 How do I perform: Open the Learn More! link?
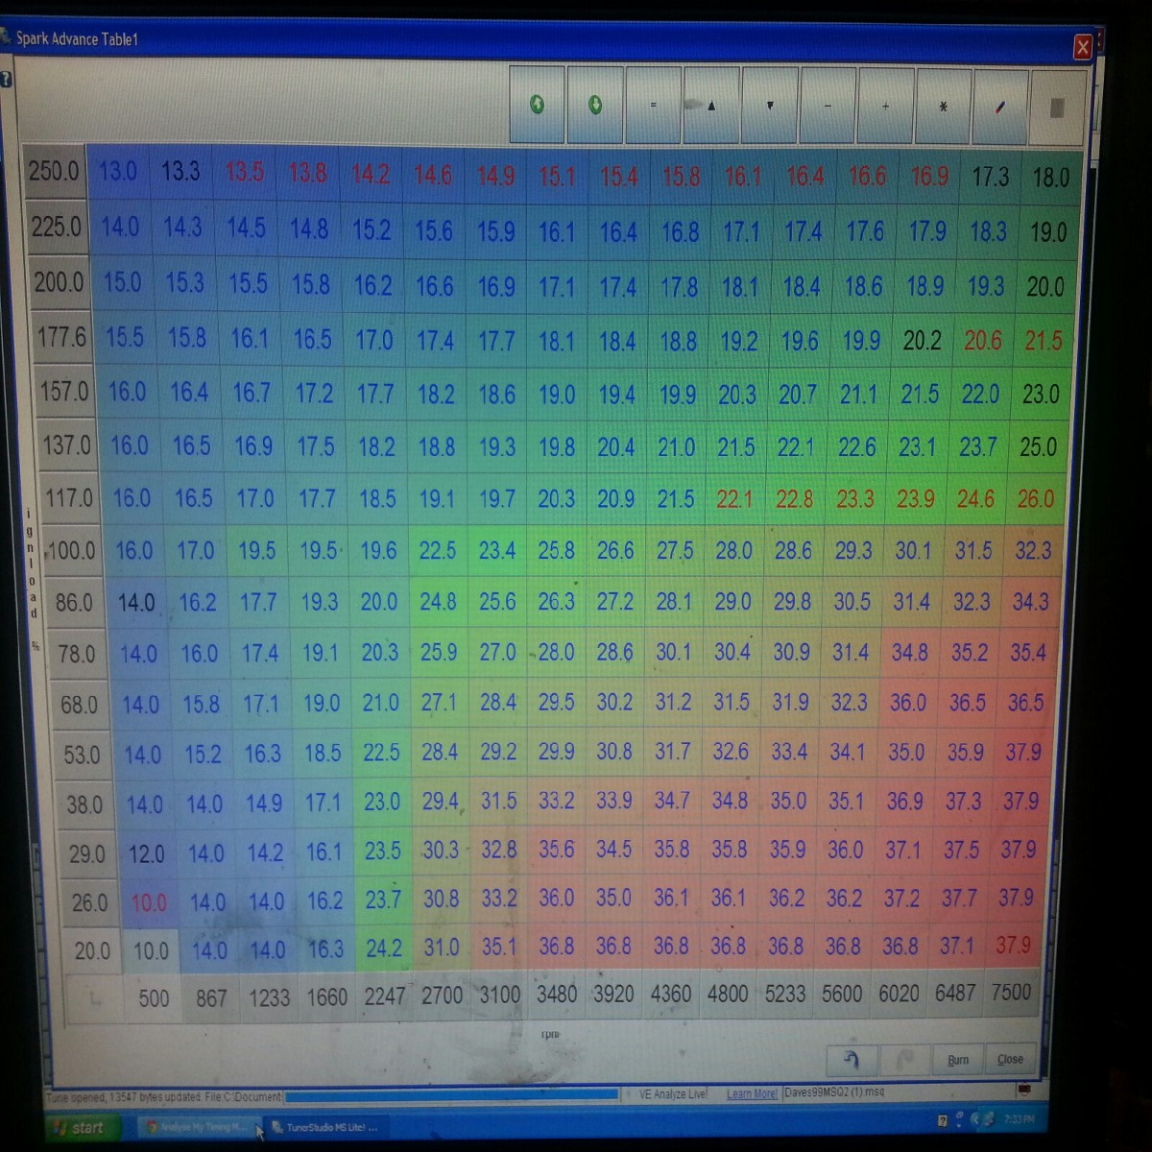(x=752, y=1093)
